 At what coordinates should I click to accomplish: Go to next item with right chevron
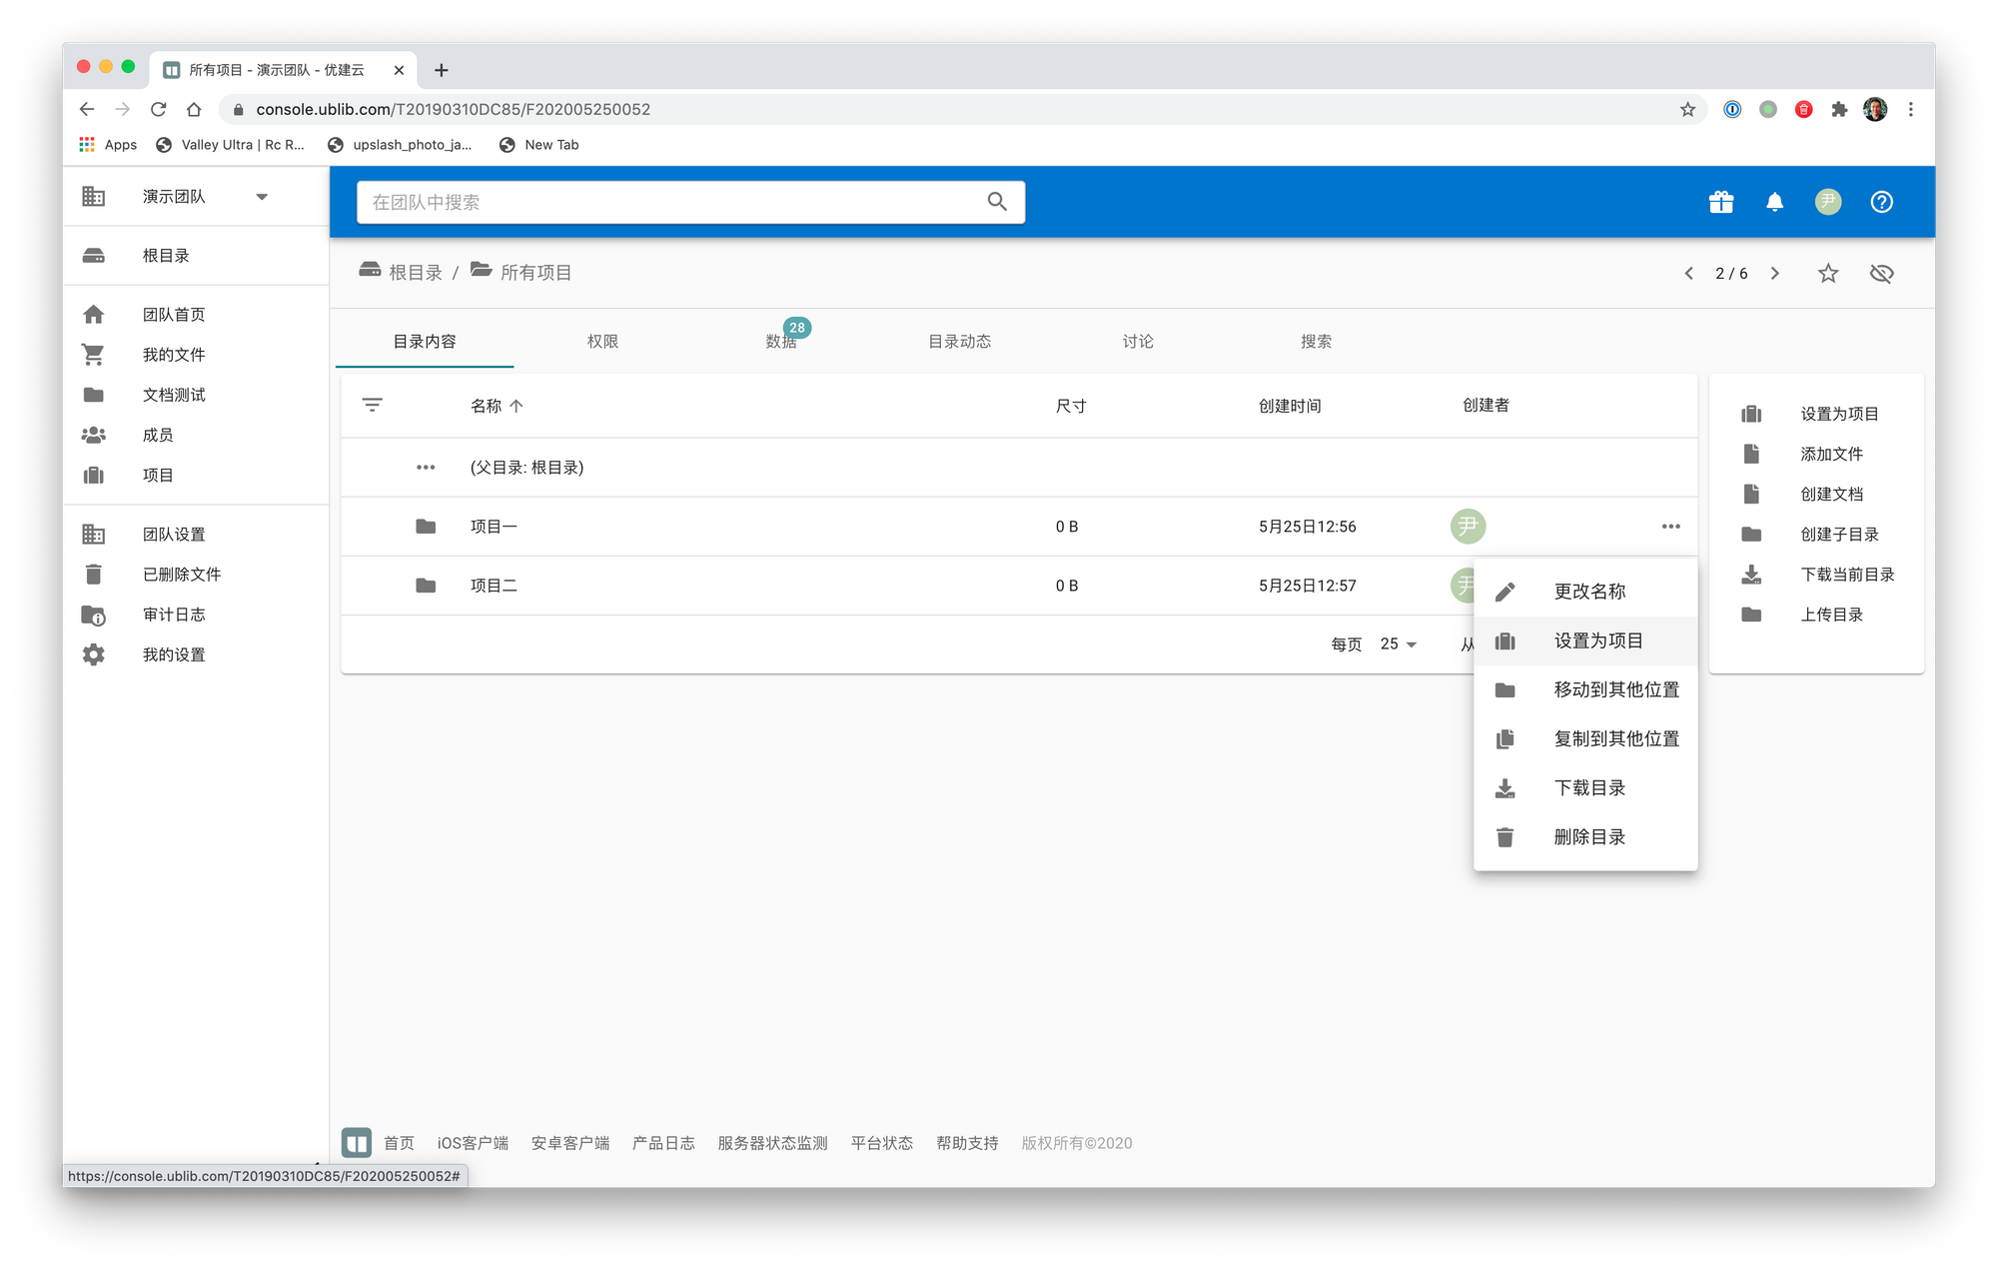[x=1774, y=273]
